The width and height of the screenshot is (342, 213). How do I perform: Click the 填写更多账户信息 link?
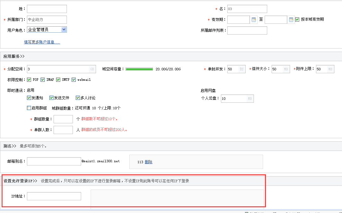pyautogui.click(x=42, y=42)
